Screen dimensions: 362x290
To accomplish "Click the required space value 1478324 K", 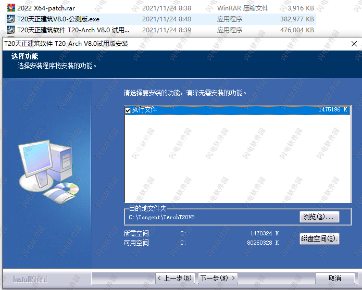I will click(265, 233).
